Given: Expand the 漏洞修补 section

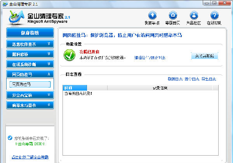Looking at the screenshot, I should pos(30,54).
